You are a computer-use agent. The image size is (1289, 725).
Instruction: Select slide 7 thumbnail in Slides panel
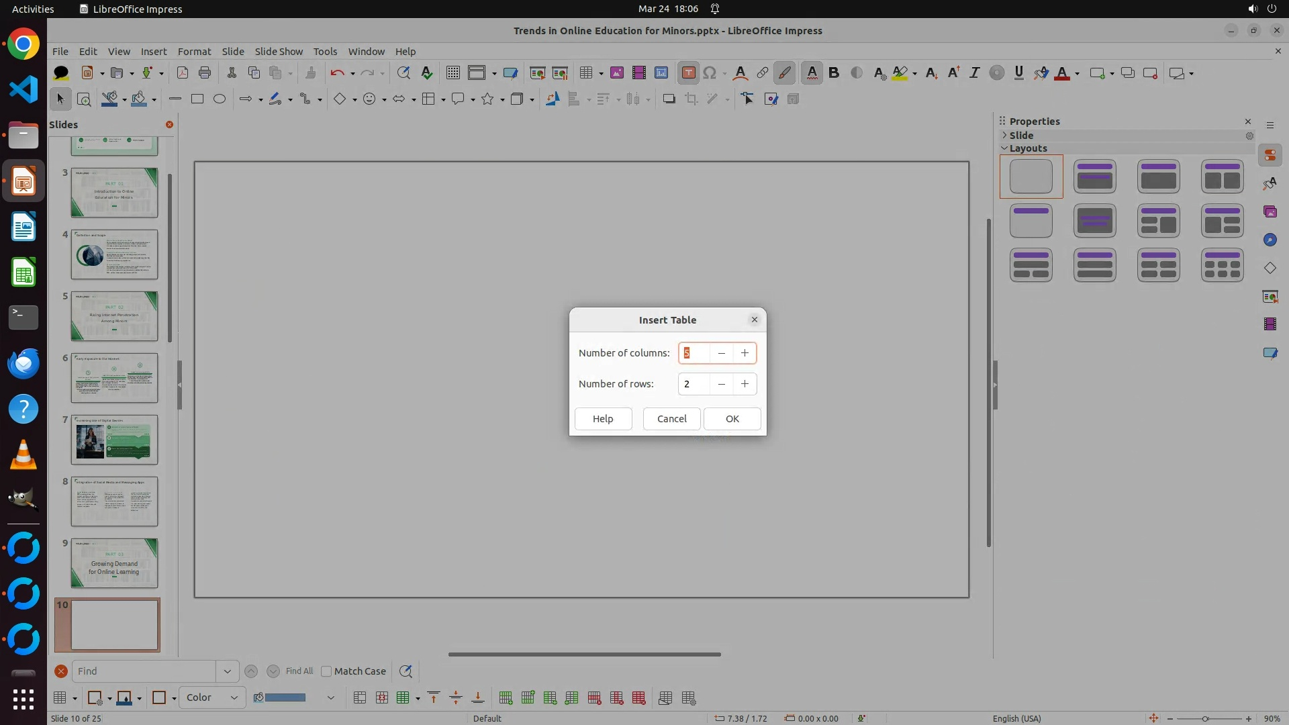(114, 440)
